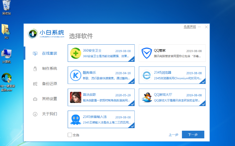Click the 小白系统 logo in header

46,33
